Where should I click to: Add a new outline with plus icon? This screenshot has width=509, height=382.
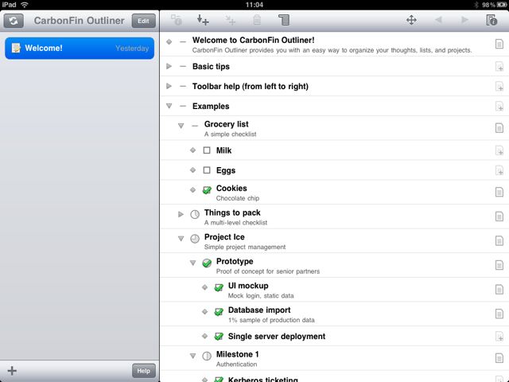(x=12, y=371)
